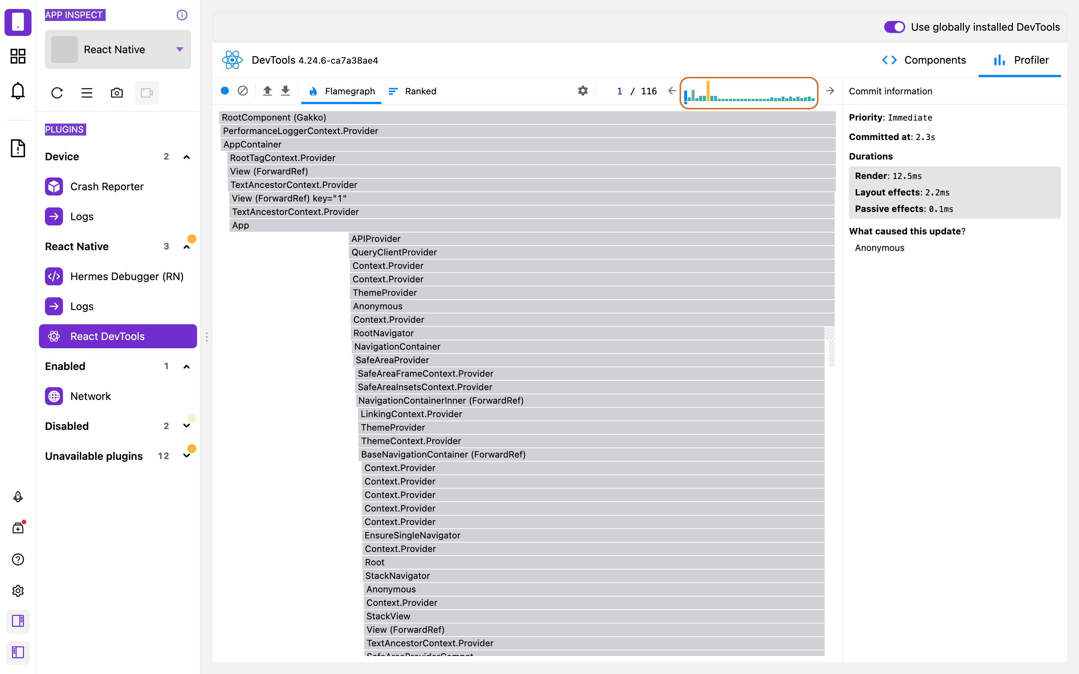1079x674 pixels.
Task: Click the load profile upload icon
Action: pos(267,91)
